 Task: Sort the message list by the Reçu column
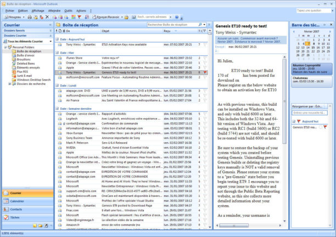click(x=180, y=31)
